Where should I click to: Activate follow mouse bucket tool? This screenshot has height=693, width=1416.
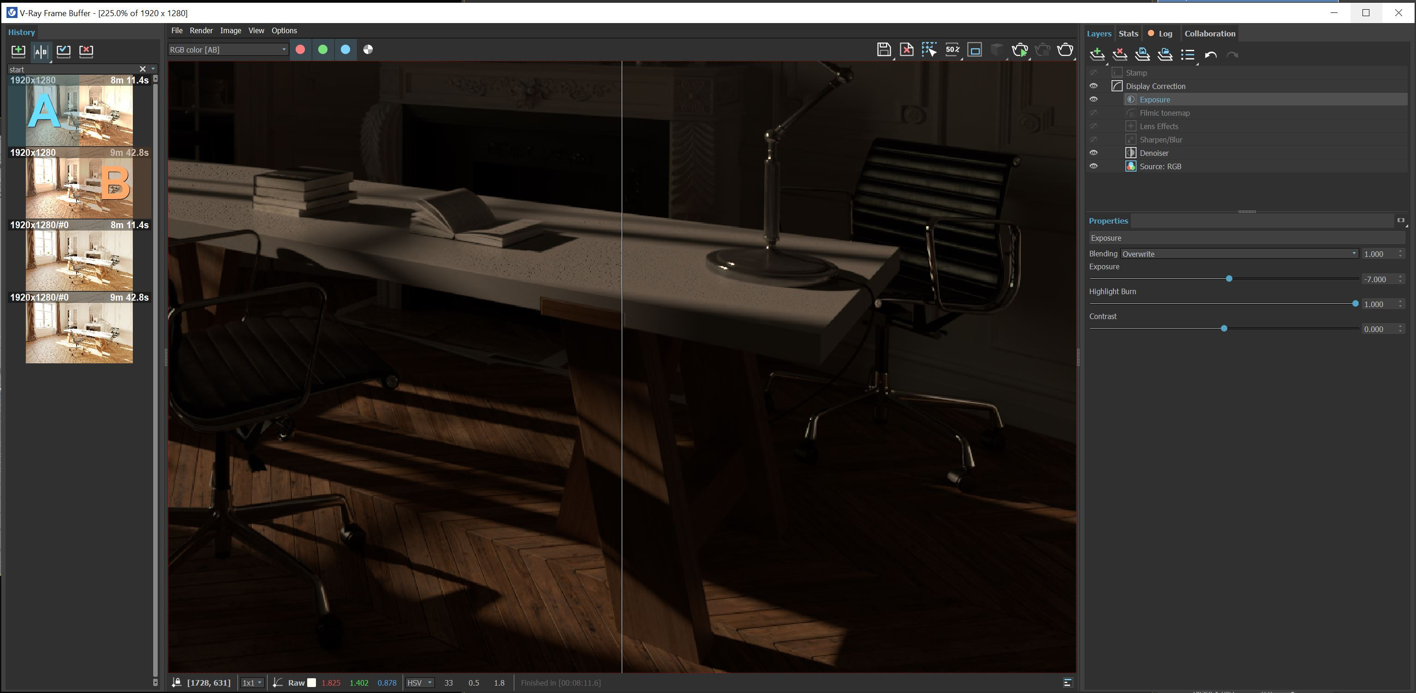(929, 49)
